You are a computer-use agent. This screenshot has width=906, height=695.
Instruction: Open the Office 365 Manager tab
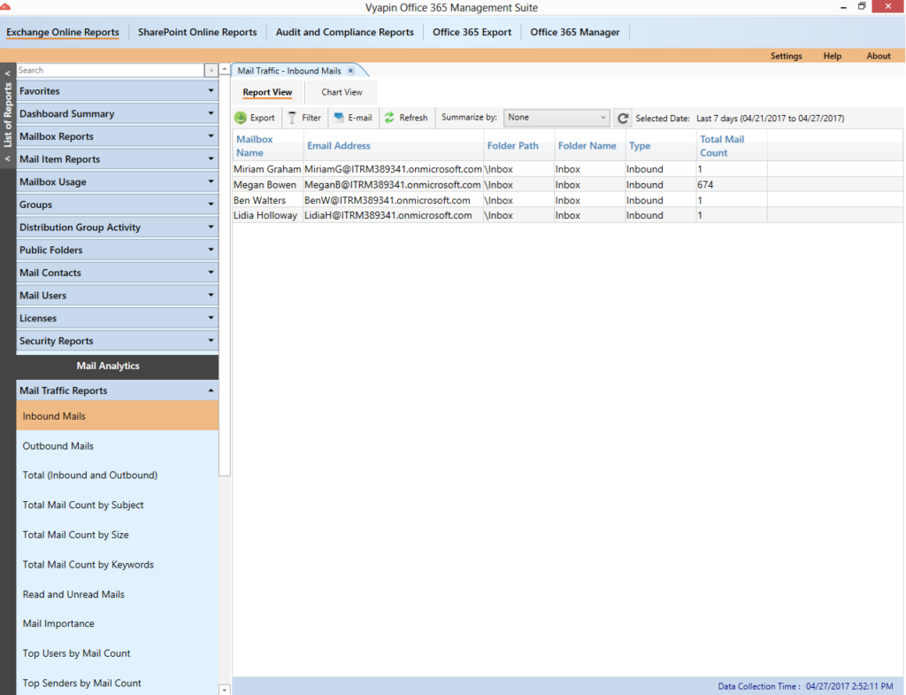click(574, 33)
